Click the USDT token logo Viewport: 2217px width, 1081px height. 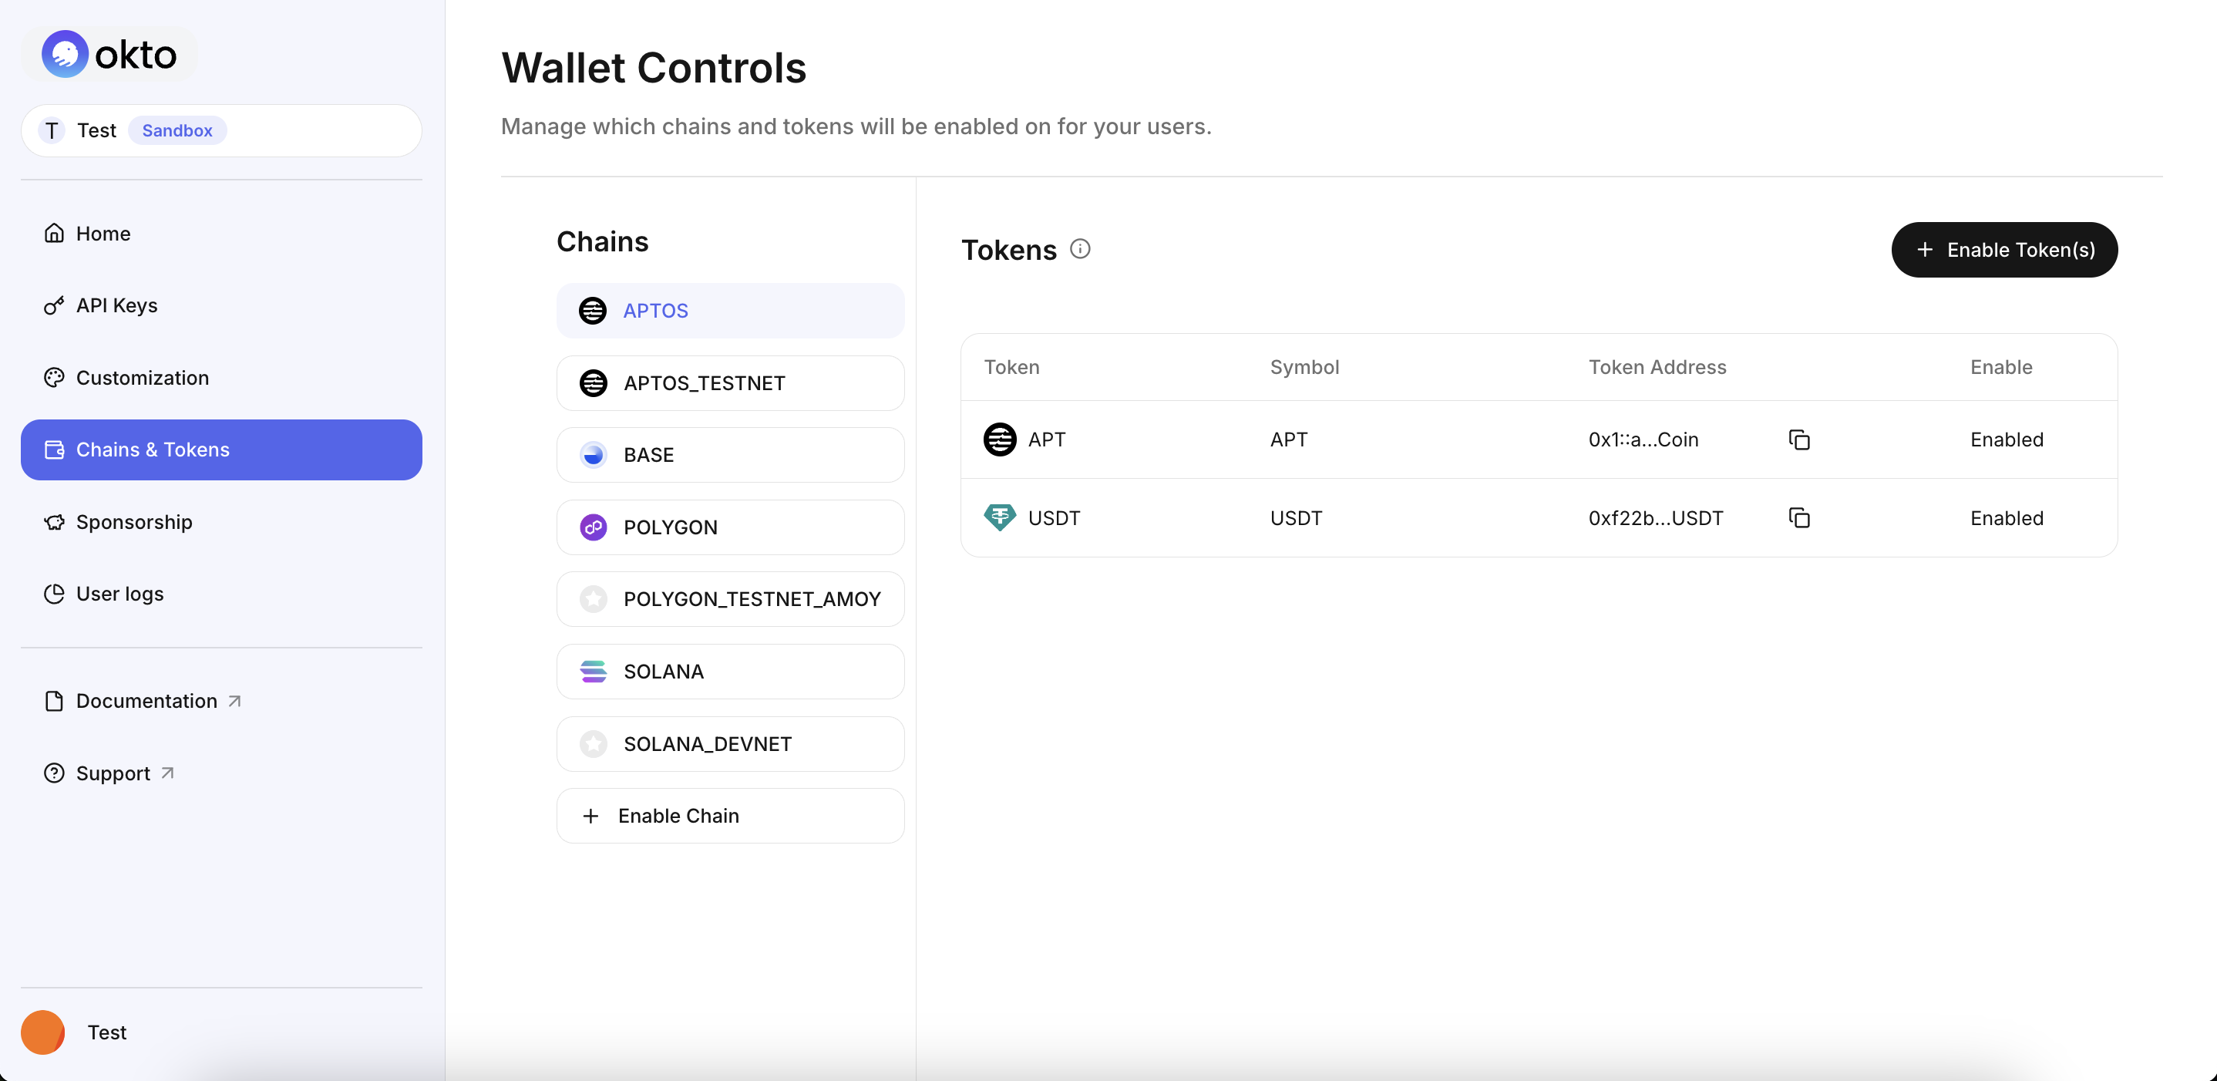tap(1000, 517)
